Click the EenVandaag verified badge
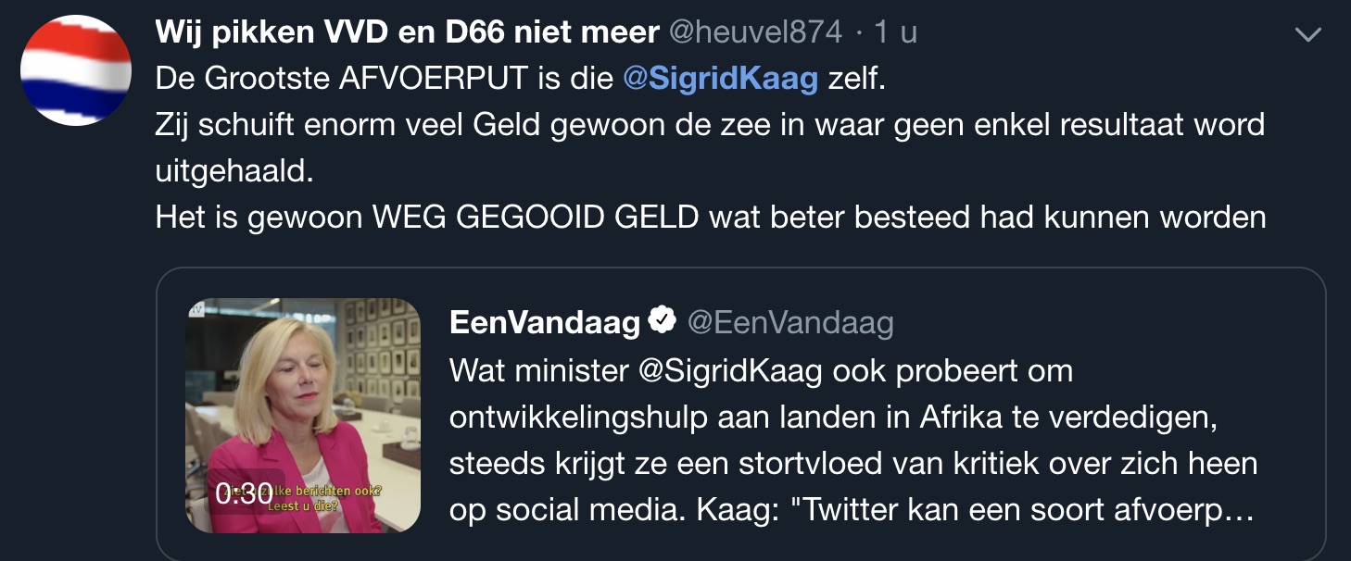The width and height of the screenshot is (1351, 561). (662, 321)
